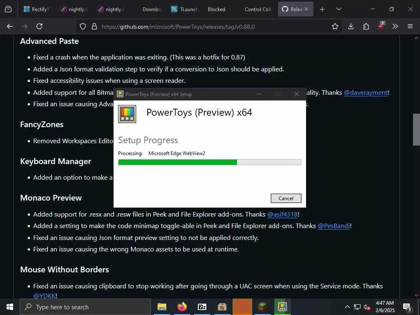Click the PowerToys Setup title bar icon
The width and height of the screenshot is (420, 315).
(x=120, y=94)
